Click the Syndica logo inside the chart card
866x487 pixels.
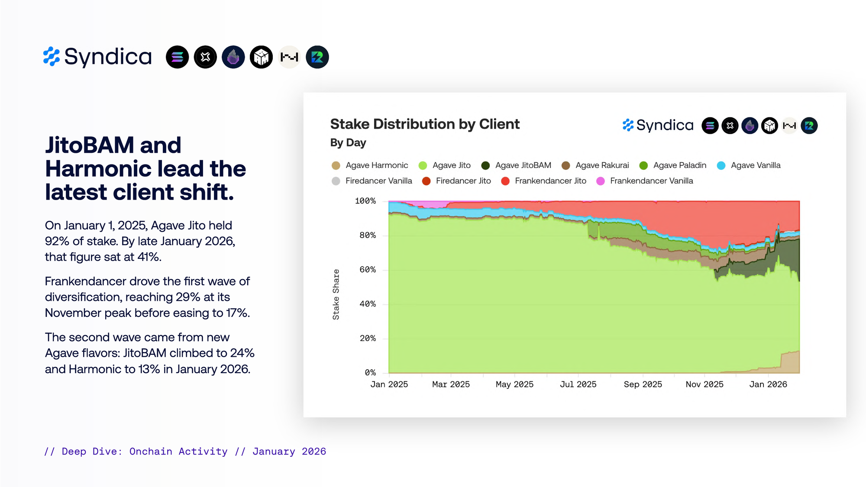658,126
